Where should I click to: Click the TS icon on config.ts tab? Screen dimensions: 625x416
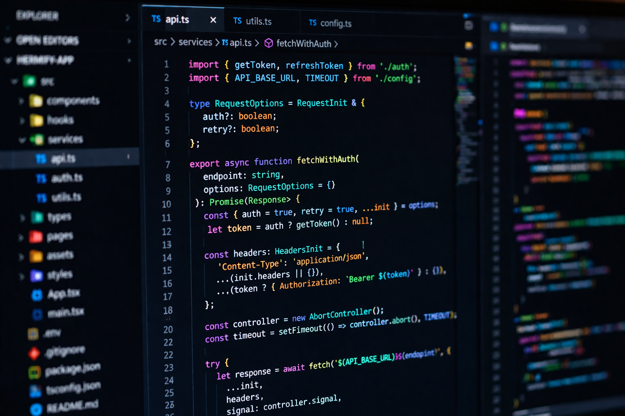tap(312, 23)
